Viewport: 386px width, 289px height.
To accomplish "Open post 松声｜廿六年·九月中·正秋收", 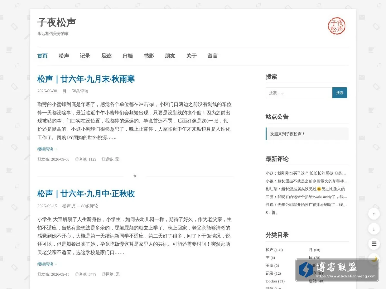I will (86, 194).
